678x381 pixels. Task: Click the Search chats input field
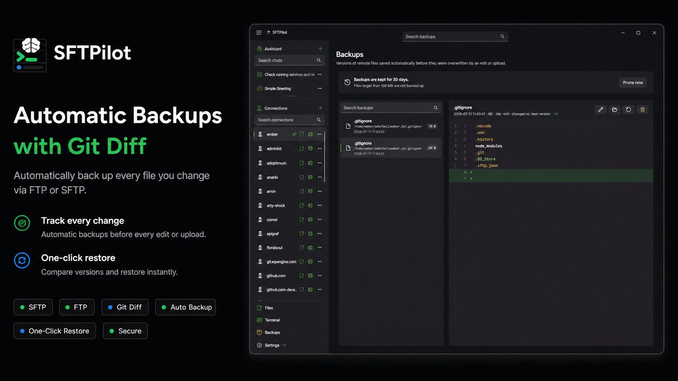(289, 61)
